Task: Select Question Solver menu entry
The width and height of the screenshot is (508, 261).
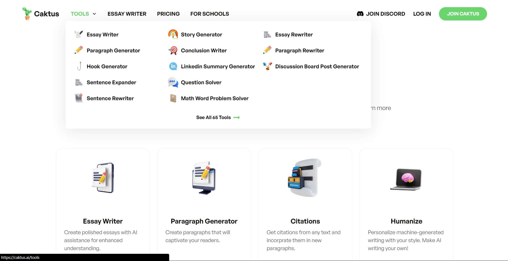Action: click(201, 82)
